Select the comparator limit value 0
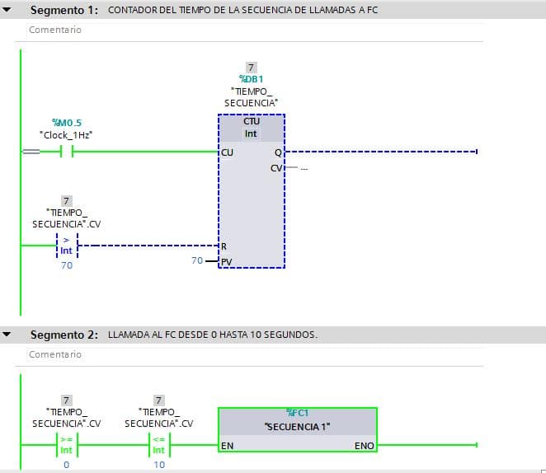This screenshot has width=546, height=473. pyautogui.click(x=66, y=465)
